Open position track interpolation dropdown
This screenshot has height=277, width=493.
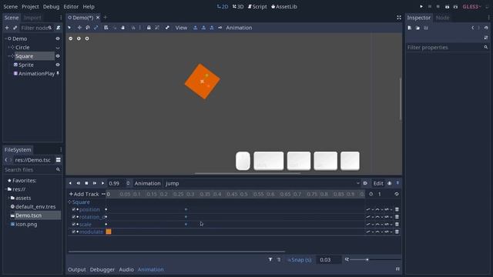[x=380, y=209]
